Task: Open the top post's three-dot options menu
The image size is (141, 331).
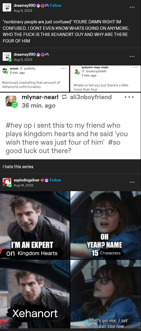Action: point(132,7)
